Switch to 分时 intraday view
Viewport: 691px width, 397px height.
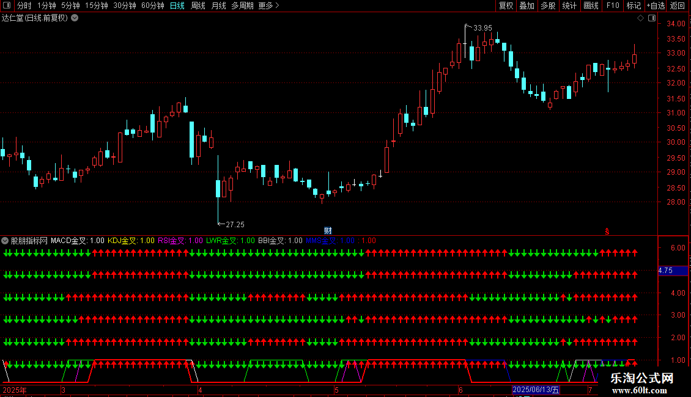point(24,5)
